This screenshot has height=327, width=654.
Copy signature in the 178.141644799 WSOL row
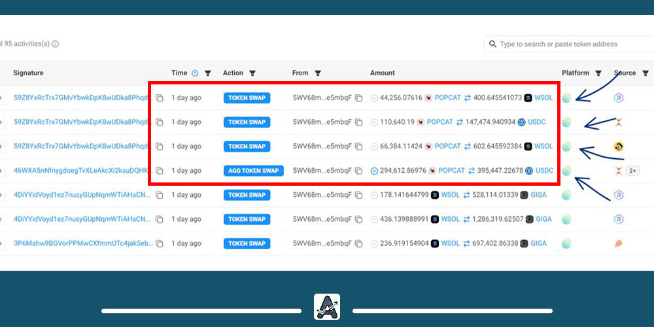pyautogui.click(x=160, y=195)
